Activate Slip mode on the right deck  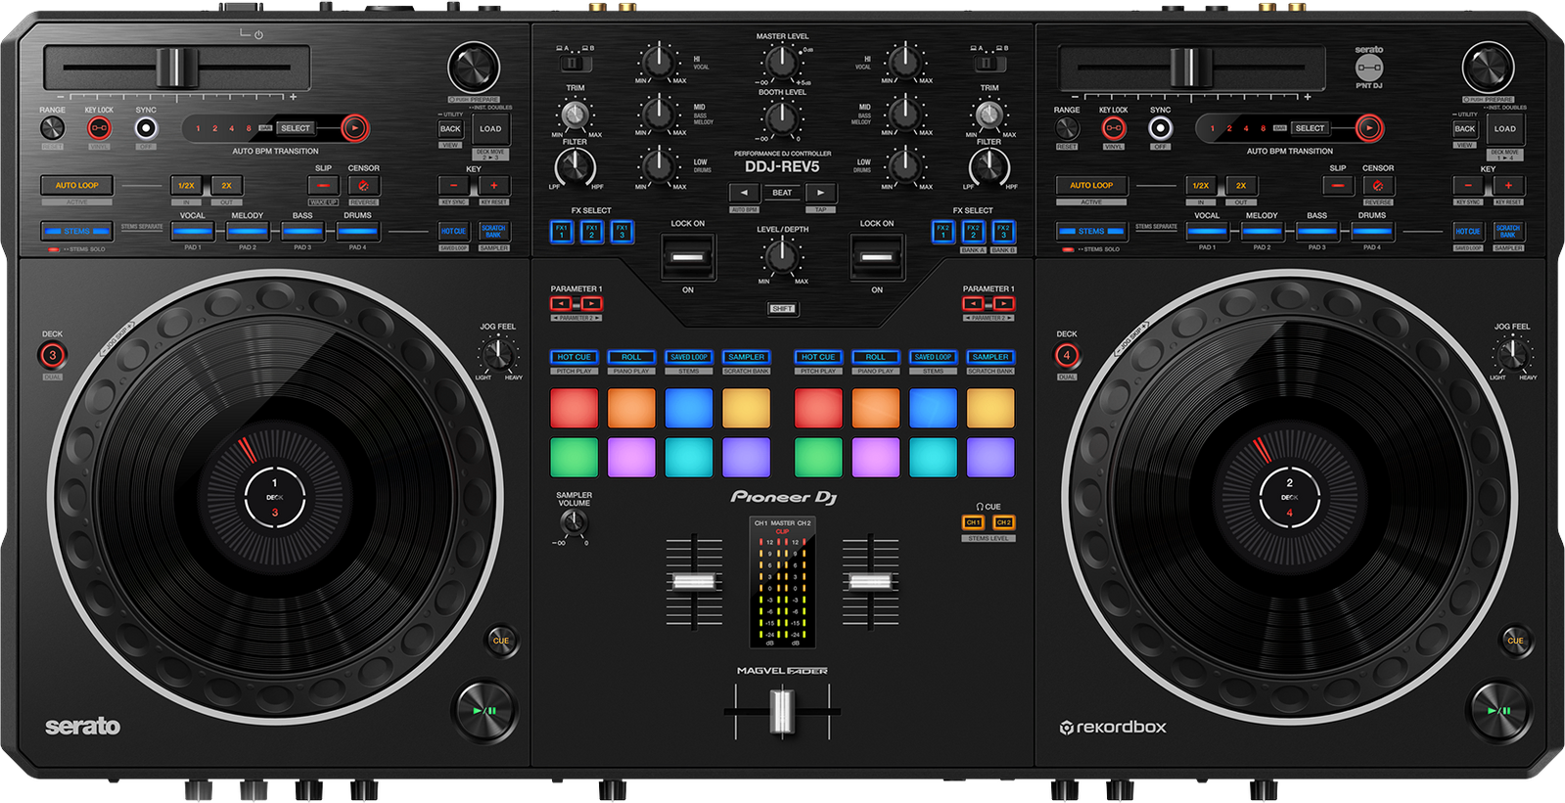coord(1338,185)
